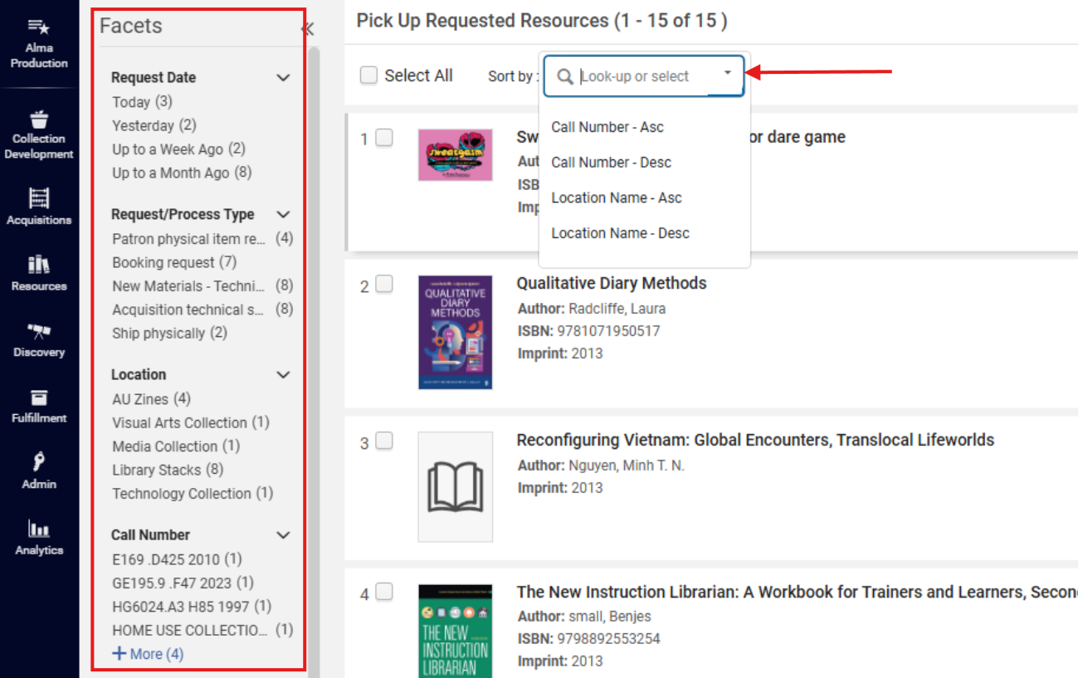
Task: Open the Acquisitions menu icon
Action: coord(39,198)
